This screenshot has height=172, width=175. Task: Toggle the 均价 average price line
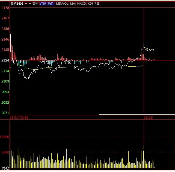(51, 4)
